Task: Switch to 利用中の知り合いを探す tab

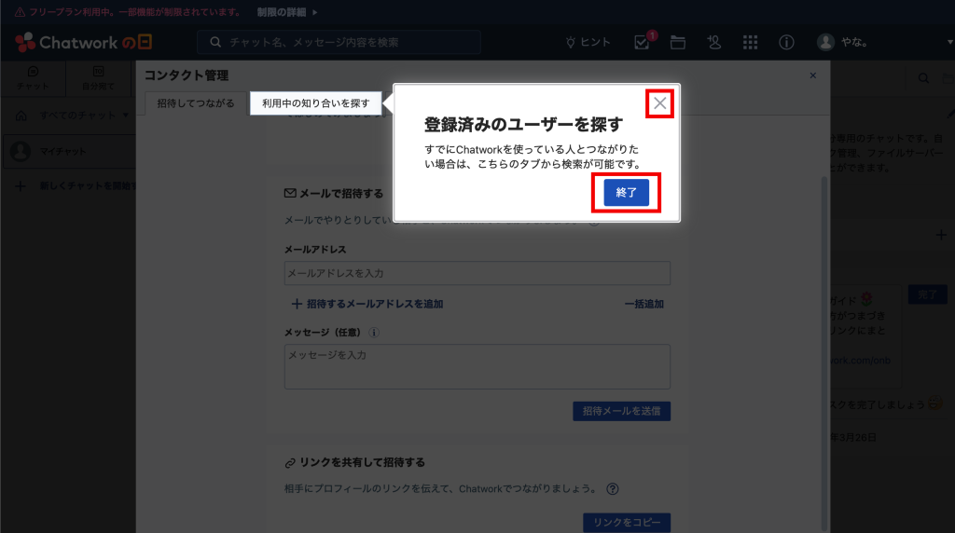Action: tap(315, 103)
